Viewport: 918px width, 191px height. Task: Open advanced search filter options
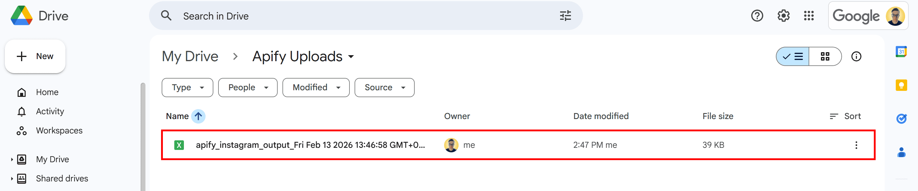pos(565,16)
